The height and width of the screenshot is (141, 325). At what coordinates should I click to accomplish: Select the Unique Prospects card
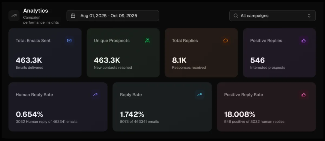click(x=123, y=53)
